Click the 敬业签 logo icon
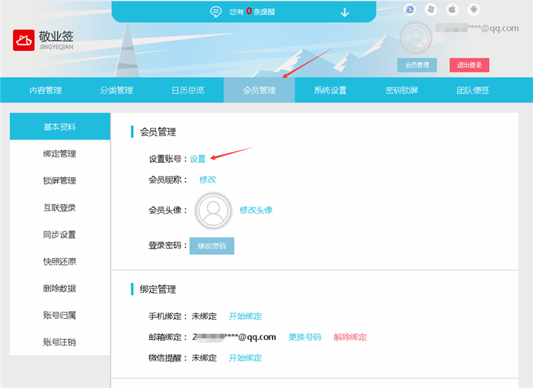The image size is (533, 388). click(x=24, y=40)
